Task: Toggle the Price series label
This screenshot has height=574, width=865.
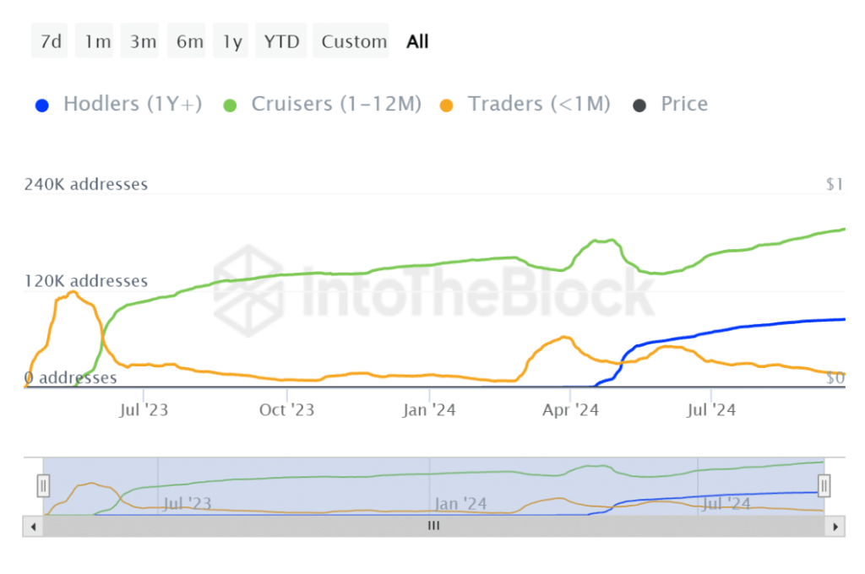Action: tap(684, 105)
